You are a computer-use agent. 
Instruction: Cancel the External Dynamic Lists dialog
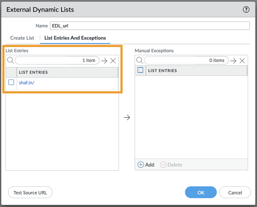coord(235,193)
